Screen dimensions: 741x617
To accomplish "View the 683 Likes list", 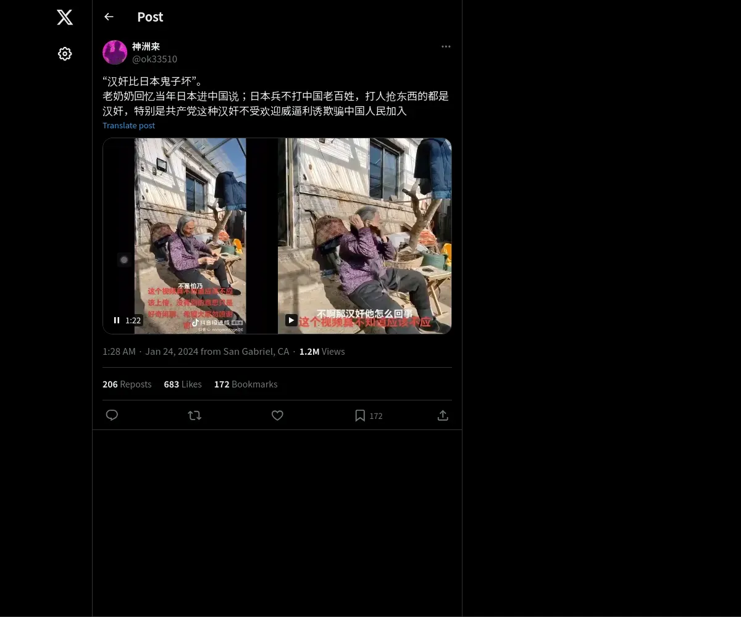I will click(x=183, y=384).
